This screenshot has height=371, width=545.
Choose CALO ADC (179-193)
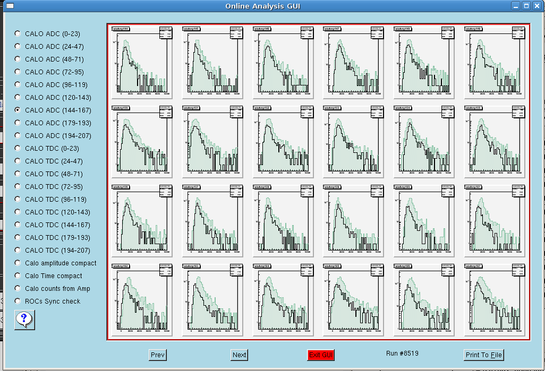coord(18,123)
